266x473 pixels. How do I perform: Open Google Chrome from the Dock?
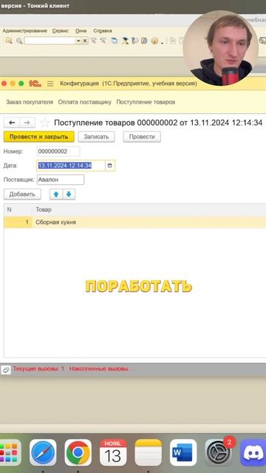click(x=78, y=452)
